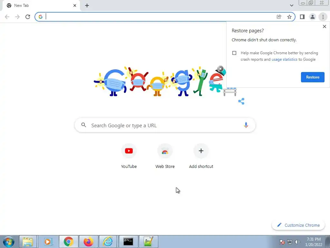Open the profile avatar menu
Image resolution: width=330 pixels, height=248 pixels.
coord(313,17)
